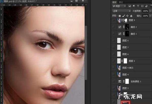Unlink the mask chain on 曲线 1
The width and height of the screenshot is (152, 104).
click(124, 34)
